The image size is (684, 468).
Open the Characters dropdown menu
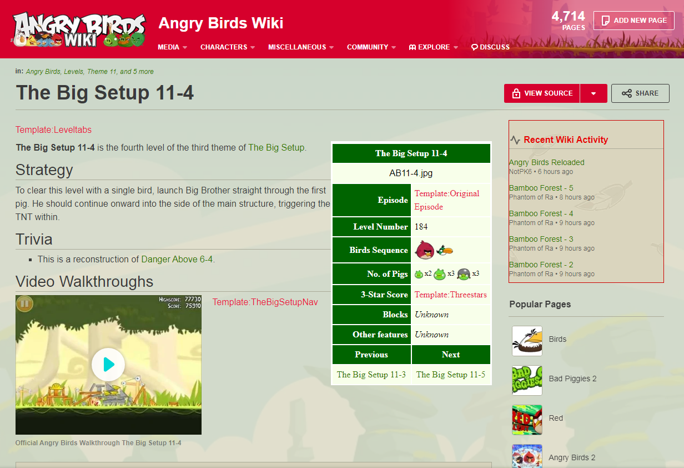(228, 47)
